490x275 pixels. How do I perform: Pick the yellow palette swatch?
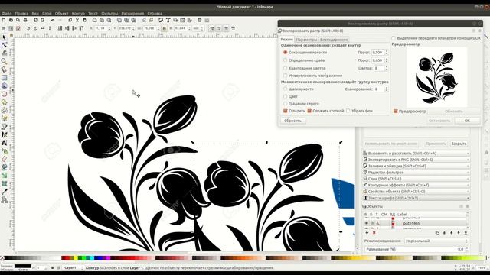[76, 258]
